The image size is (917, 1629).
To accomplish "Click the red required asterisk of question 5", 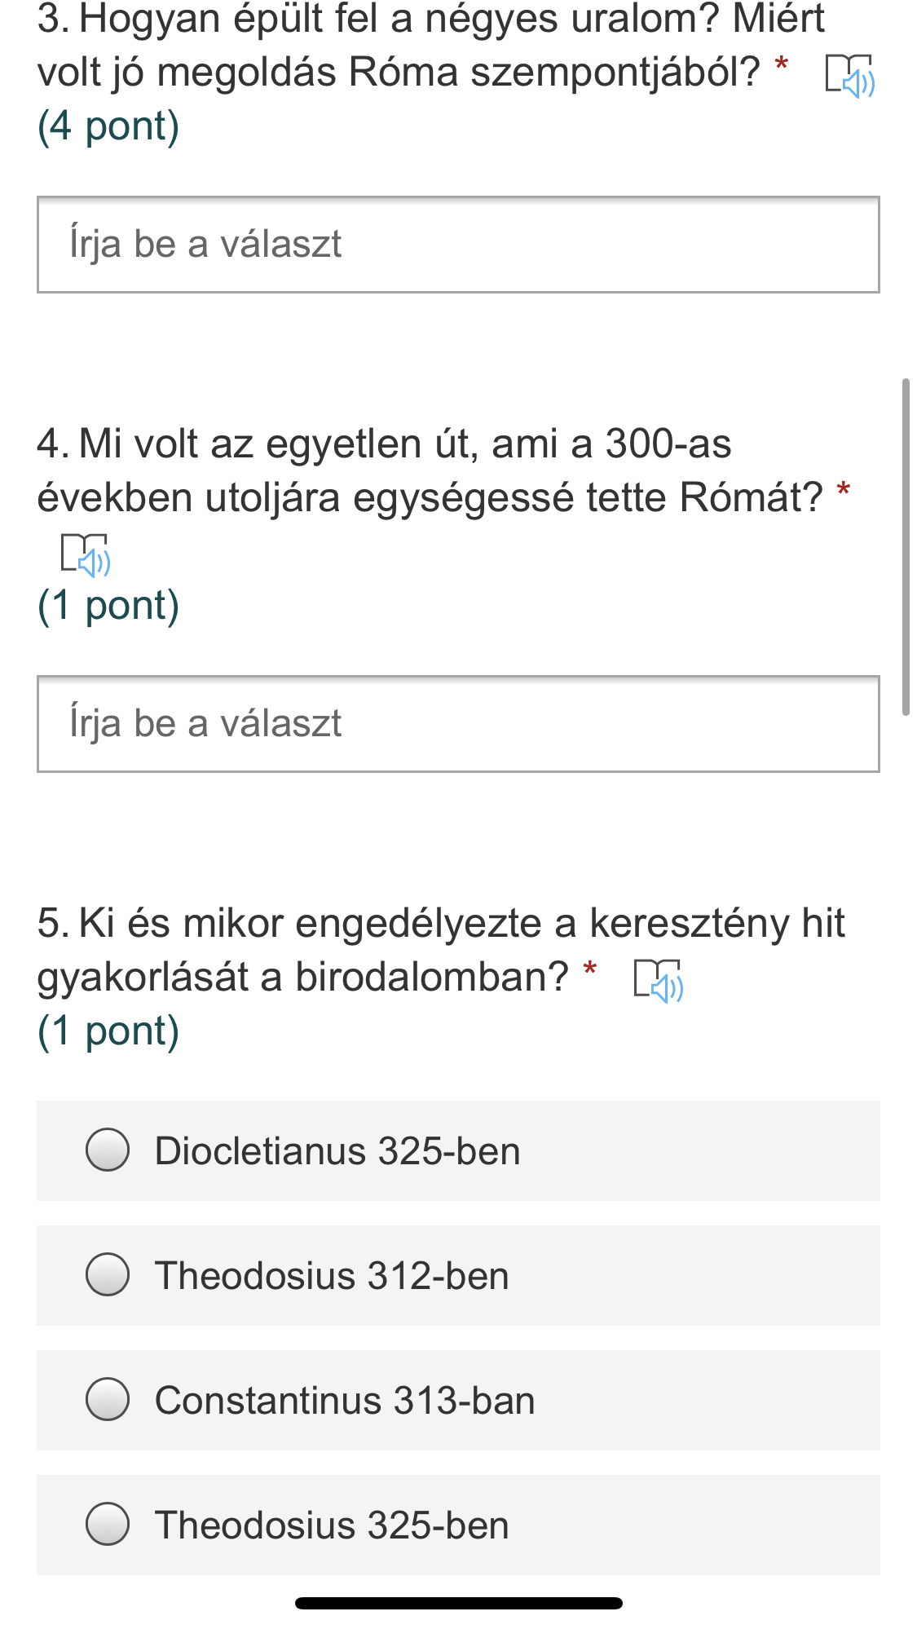I will click(x=590, y=969).
